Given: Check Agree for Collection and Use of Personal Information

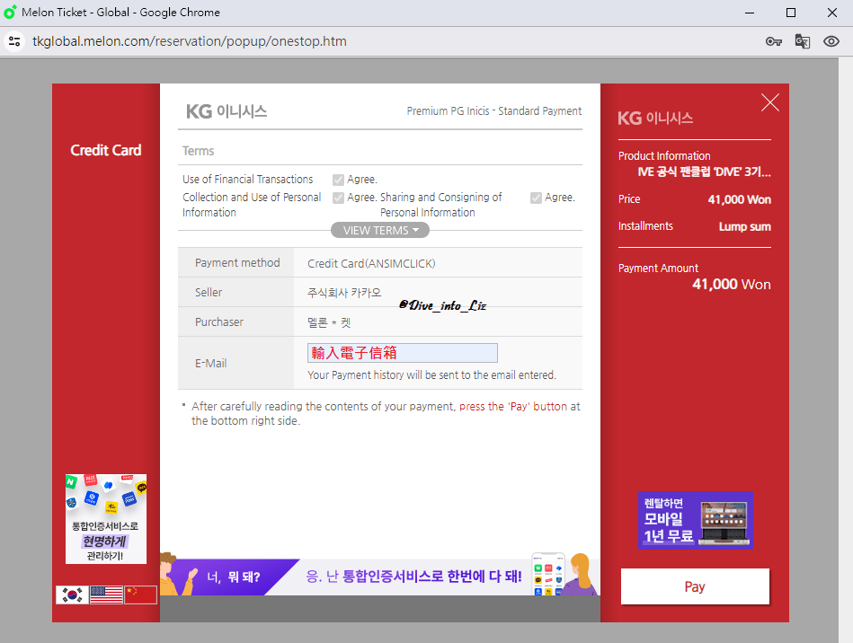Looking at the screenshot, I should coord(338,198).
